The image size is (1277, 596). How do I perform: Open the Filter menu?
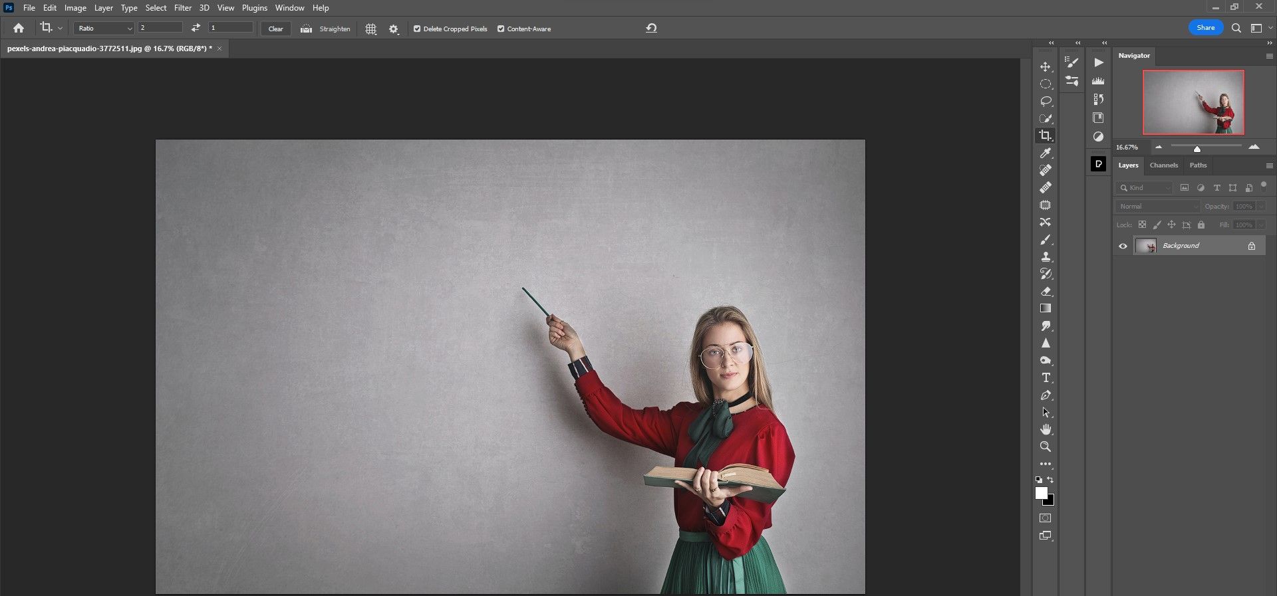click(x=182, y=8)
